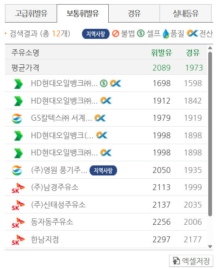Open 동자동주유소 station
Viewport: 217px width, 269px height.
52,222
